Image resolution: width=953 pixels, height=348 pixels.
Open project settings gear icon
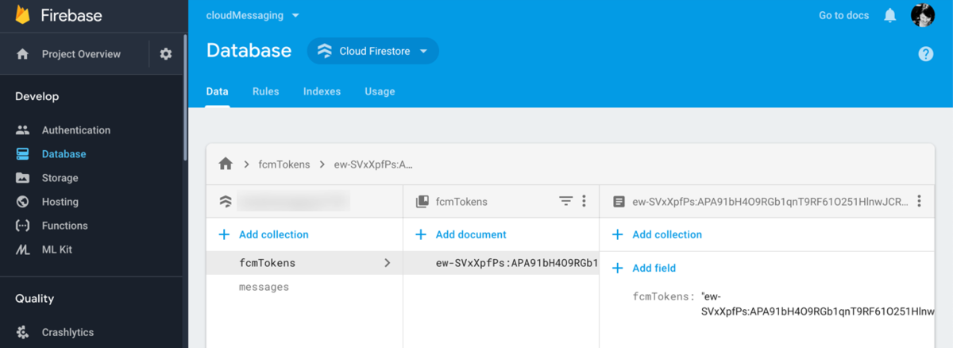(165, 54)
